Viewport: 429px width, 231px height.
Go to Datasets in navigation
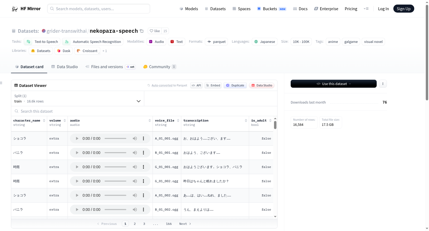click(x=215, y=9)
